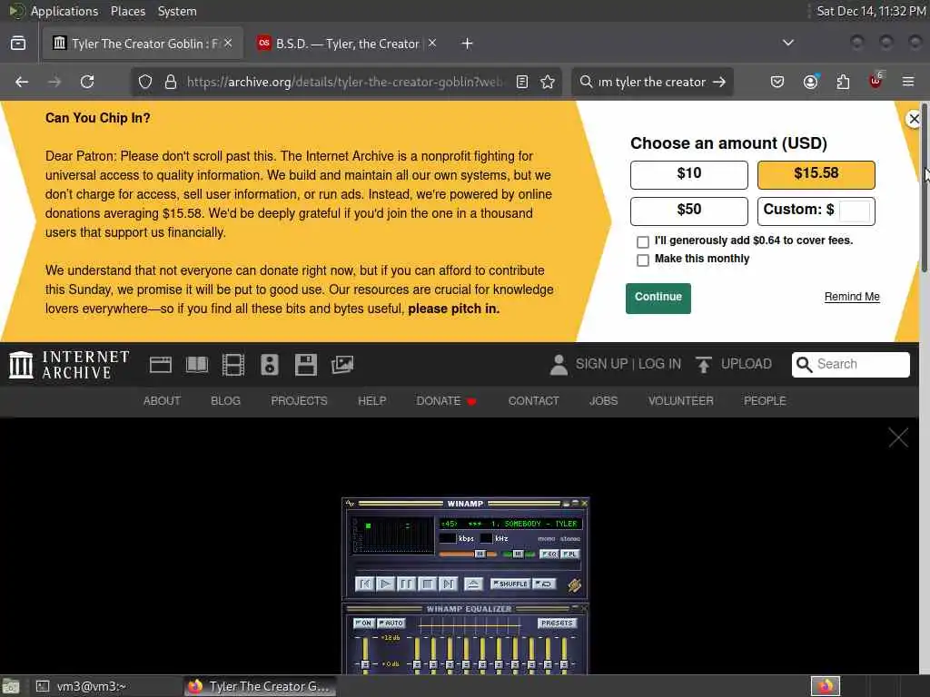Screen dimensions: 930x697
Task: Click the green Continue button
Action: [x=658, y=298]
